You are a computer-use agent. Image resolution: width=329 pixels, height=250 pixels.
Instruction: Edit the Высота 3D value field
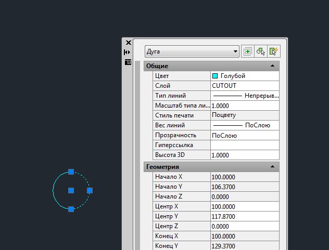245,155
